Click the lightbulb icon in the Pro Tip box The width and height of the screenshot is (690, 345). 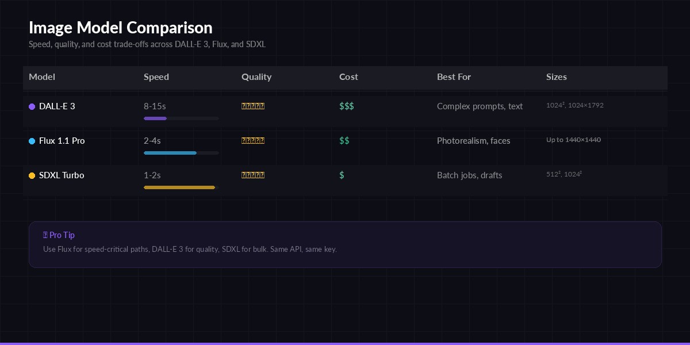[x=45, y=235]
